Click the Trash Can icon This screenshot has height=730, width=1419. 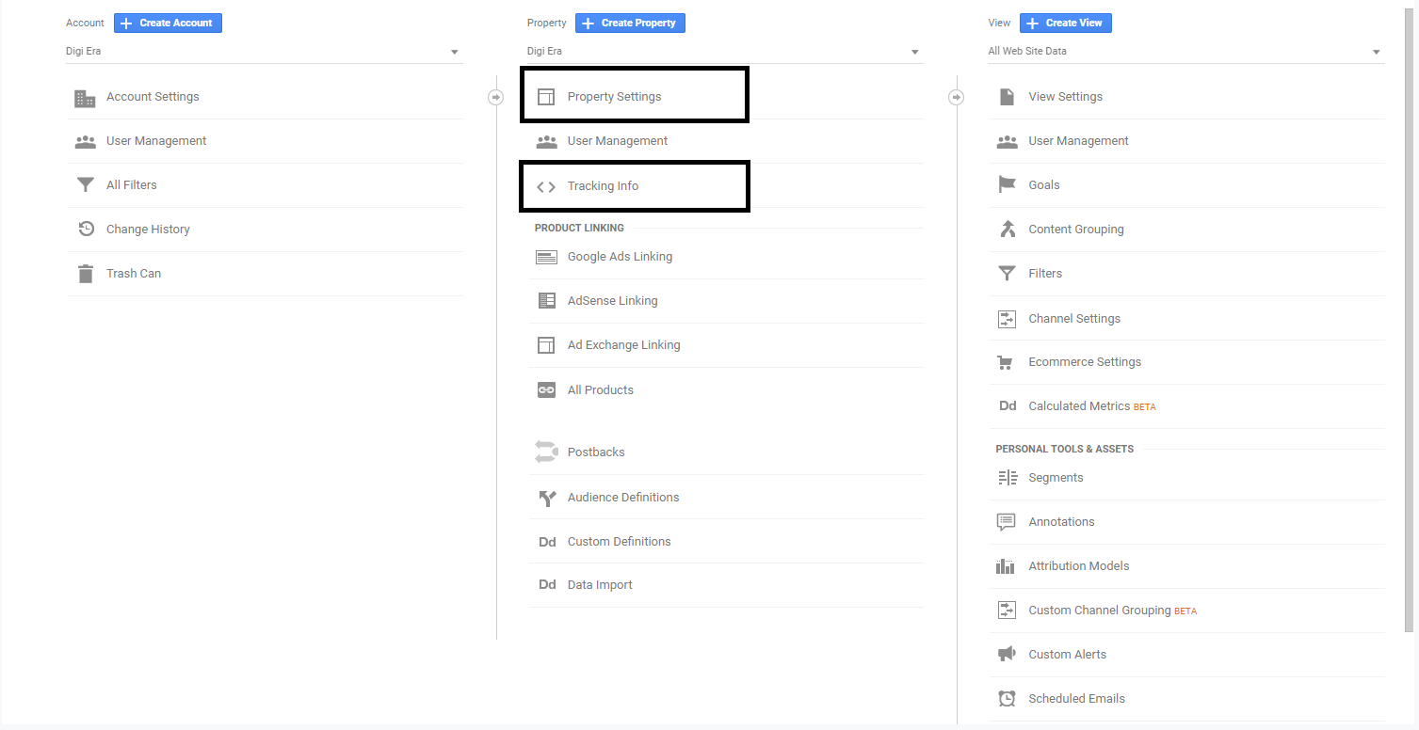pos(85,274)
